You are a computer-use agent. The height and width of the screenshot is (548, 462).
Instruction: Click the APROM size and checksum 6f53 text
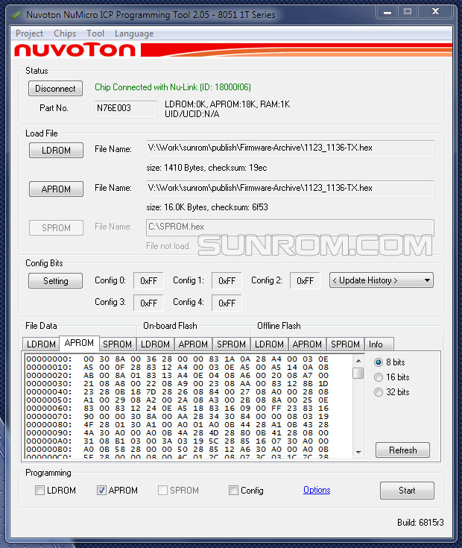coord(207,207)
